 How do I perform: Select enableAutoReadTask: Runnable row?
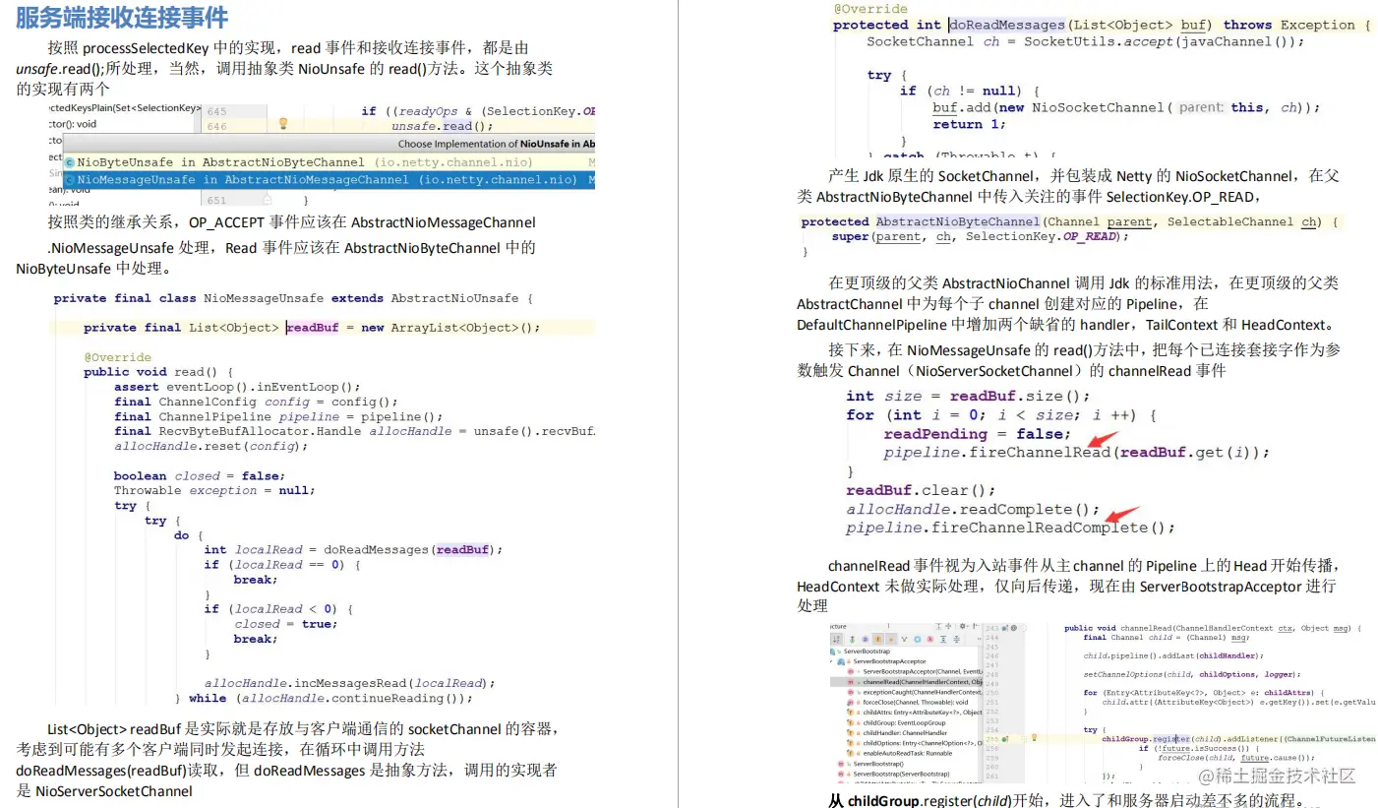point(908,753)
